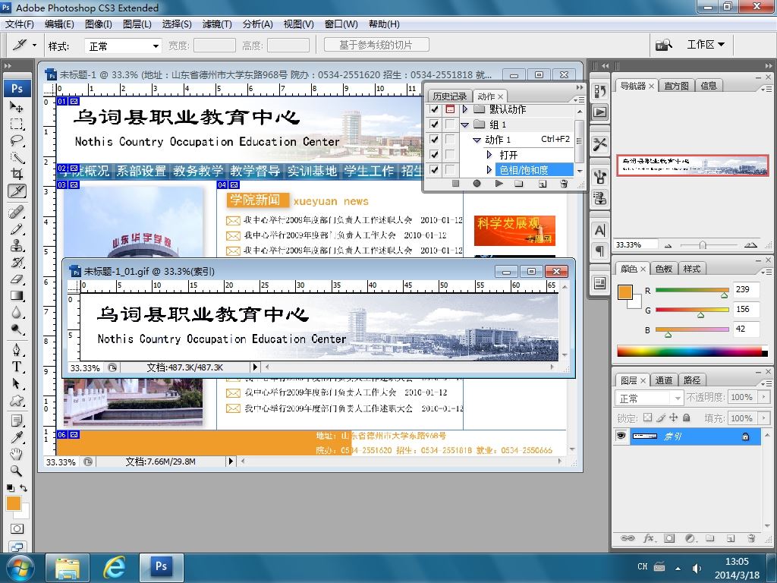This screenshot has height=583, width=777.
Task: Open the 滤镜(T) menu
Action: point(217,24)
